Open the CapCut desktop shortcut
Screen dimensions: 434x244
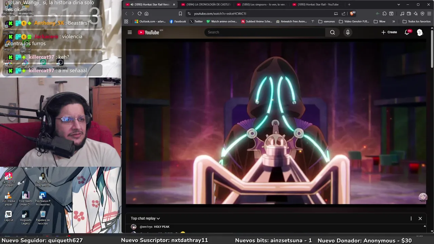8,216
